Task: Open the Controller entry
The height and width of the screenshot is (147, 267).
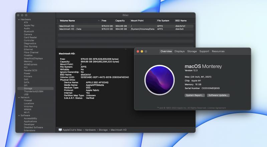Action: [x=29, y=40]
